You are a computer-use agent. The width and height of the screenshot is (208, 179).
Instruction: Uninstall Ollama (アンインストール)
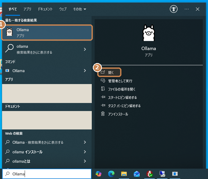click(x=118, y=114)
